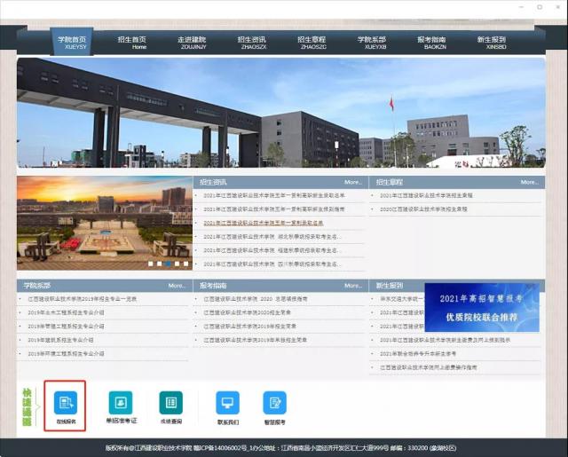The height and width of the screenshot is (457, 568).
Task: Click the 联系我们 contact us icon
Action: [x=227, y=404]
